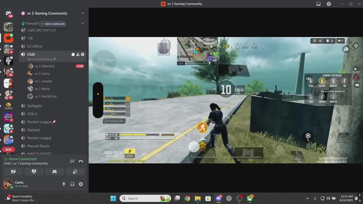Open the server with 73 unread badge
This screenshot has width=363, height=204.
(x=9, y=72)
